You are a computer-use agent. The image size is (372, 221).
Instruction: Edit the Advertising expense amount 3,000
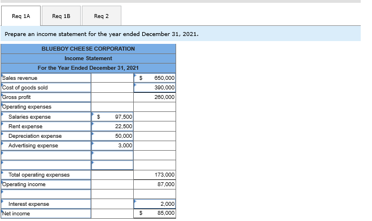pyautogui.click(x=112, y=146)
